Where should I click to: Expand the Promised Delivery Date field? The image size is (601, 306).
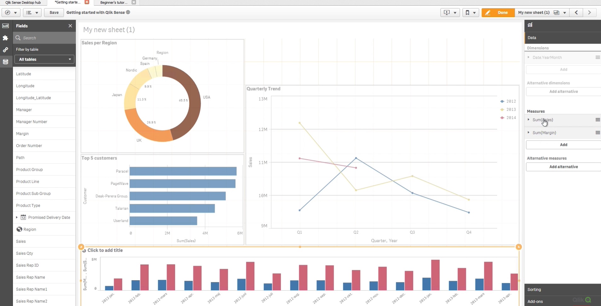click(x=17, y=217)
